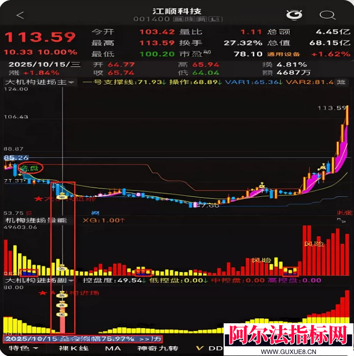Tap the money bag marker on the K-line chart

(x=62, y=196)
